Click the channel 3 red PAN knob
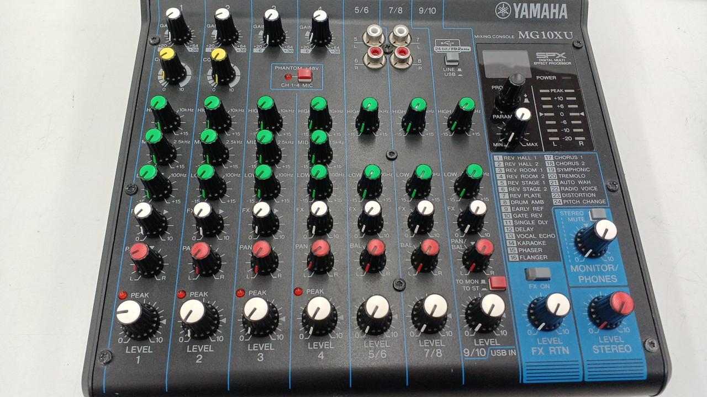The width and height of the screenshot is (707, 397). click(x=264, y=257)
